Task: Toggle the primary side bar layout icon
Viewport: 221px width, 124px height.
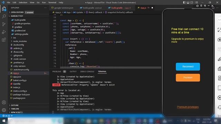Action: click(184, 2)
